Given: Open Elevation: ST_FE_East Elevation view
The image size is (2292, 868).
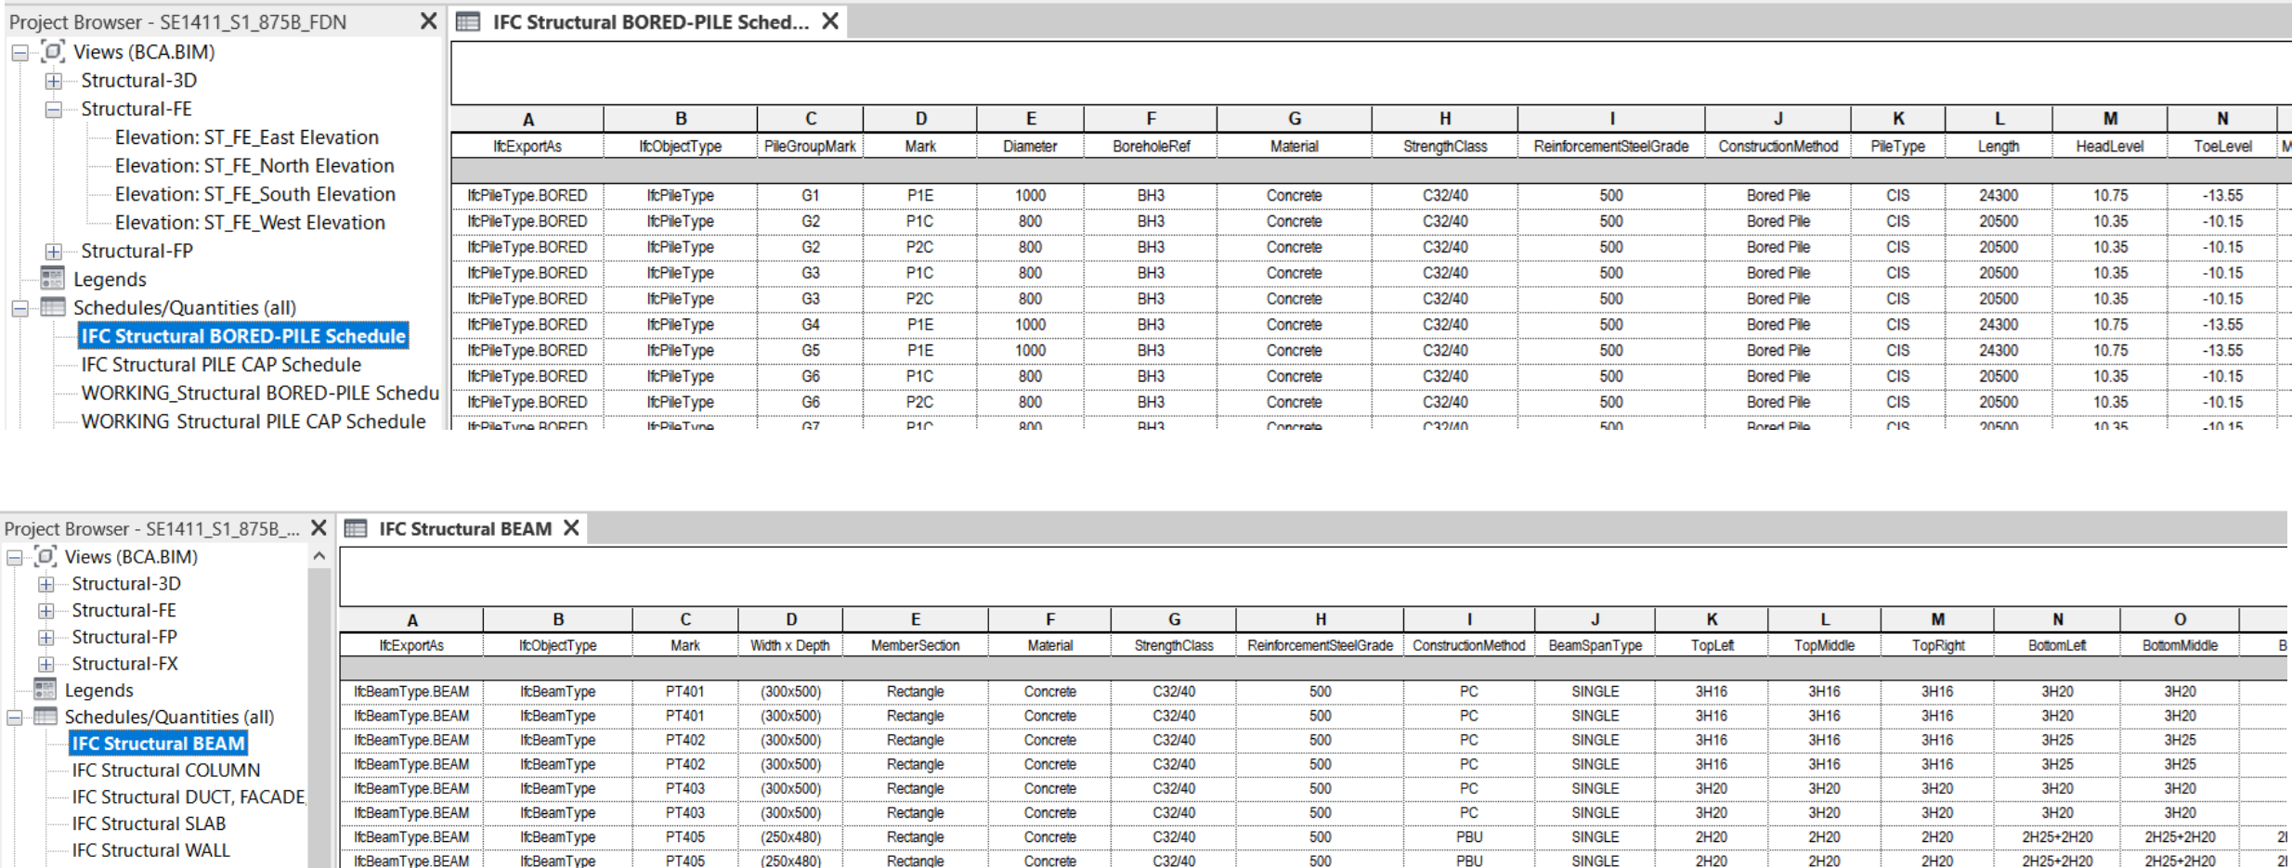Looking at the screenshot, I should (247, 137).
